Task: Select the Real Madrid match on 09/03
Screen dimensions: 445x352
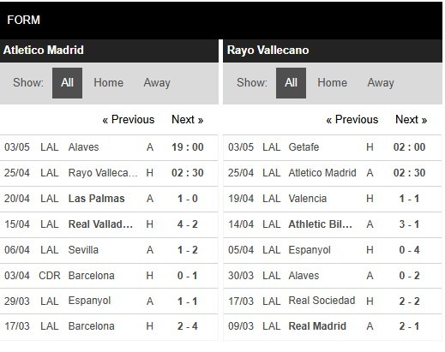Action: 333,326
